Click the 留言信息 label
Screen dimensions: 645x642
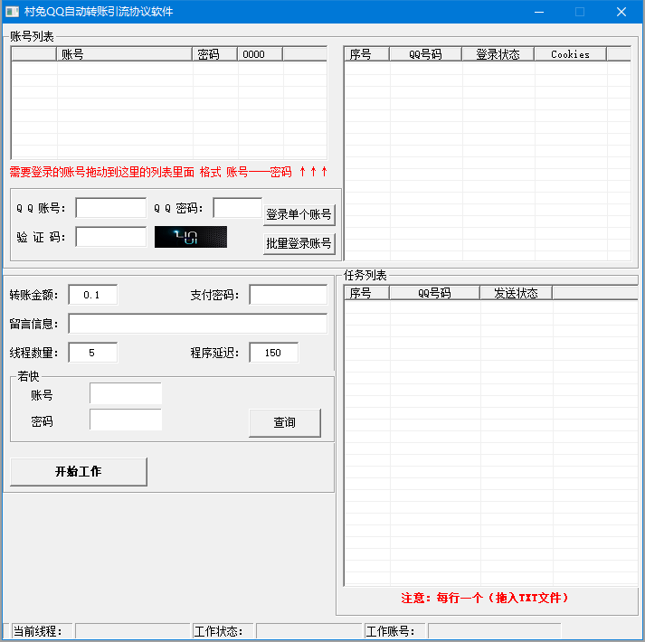point(34,324)
